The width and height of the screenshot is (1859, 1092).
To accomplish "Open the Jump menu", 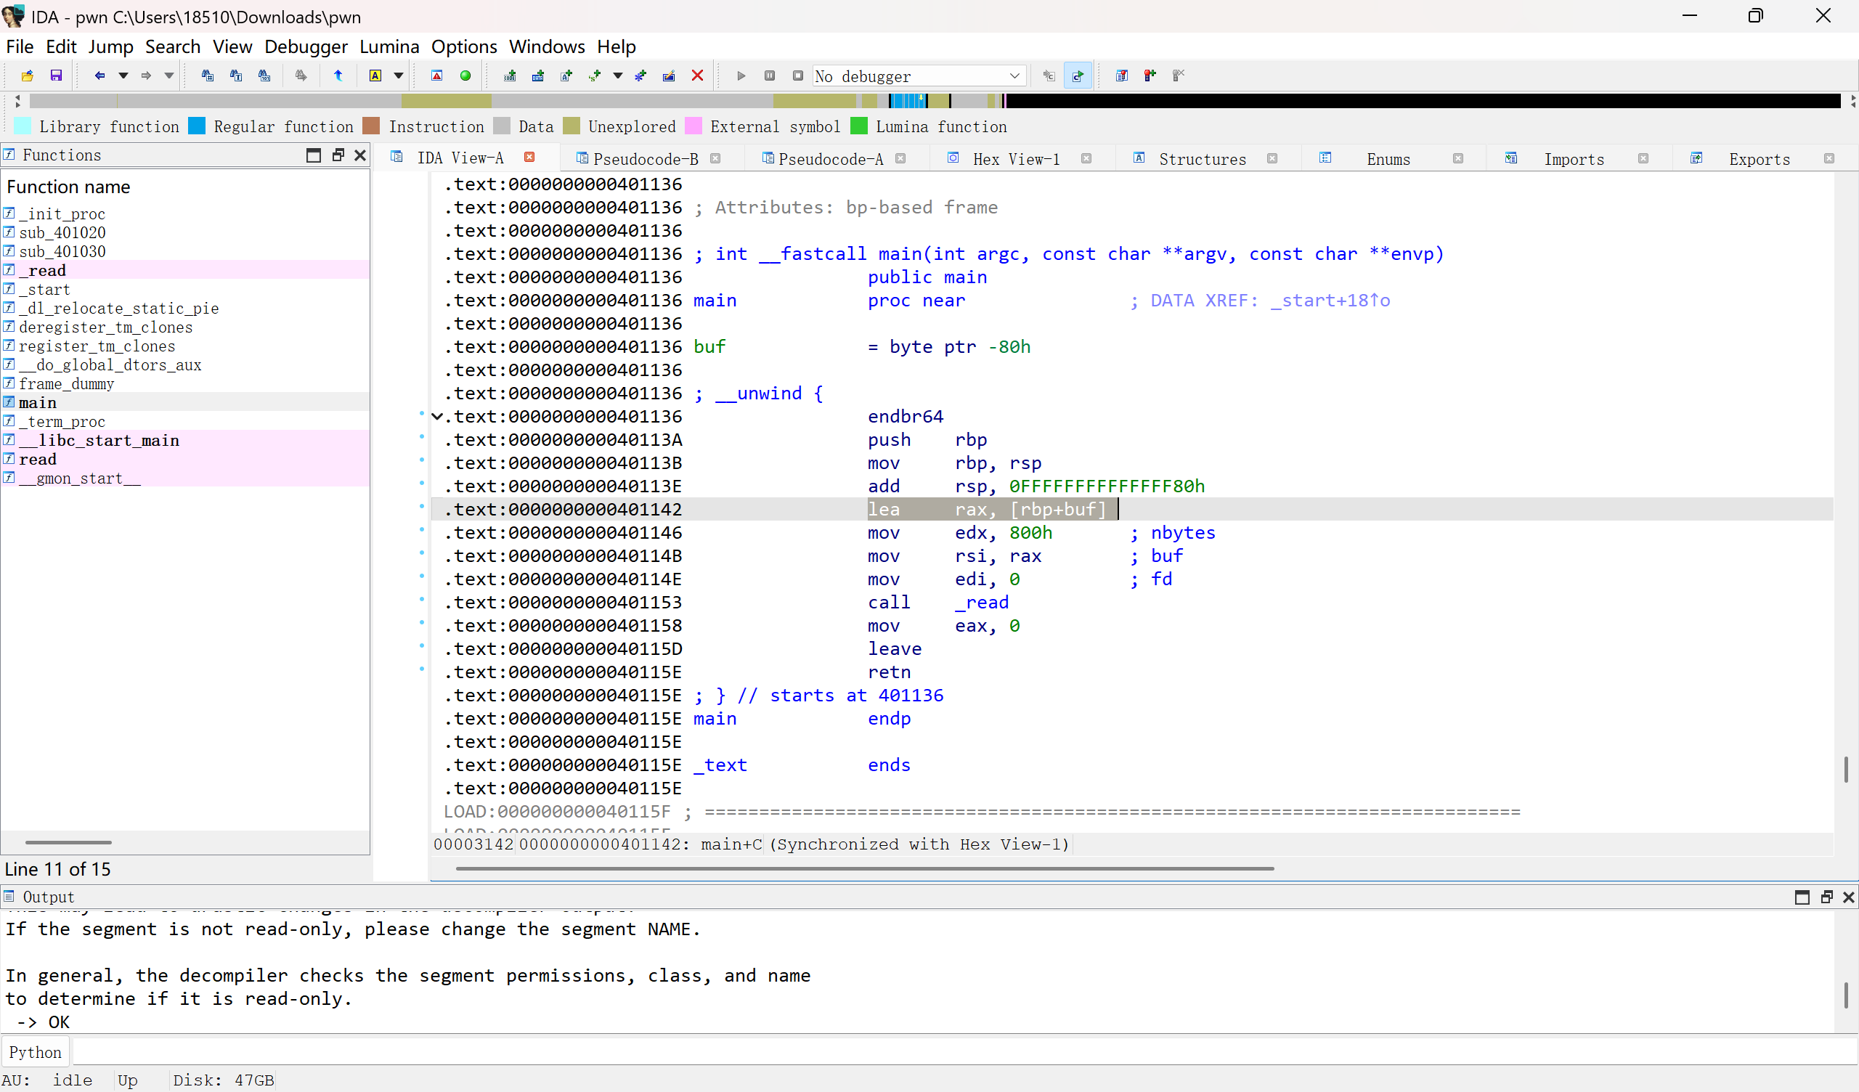I will (x=110, y=46).
